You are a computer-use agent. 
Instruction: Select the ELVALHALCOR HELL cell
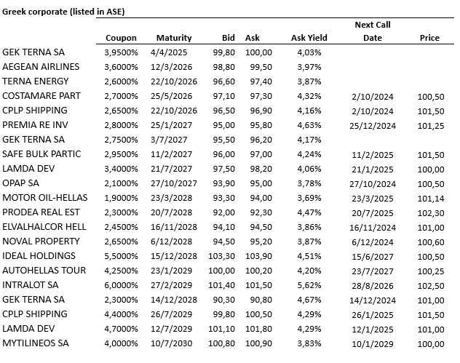(44, 227)
